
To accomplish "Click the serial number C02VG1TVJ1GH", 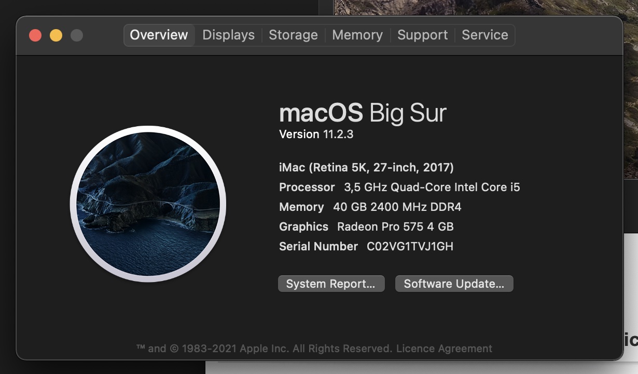I will click(410, 246).
